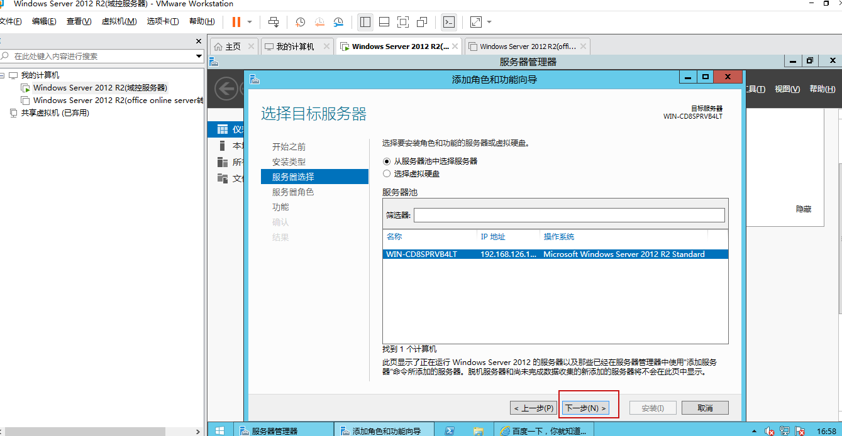Go to the 功能 wizard step
The width and height of the screenshot is (842, 436).
(281, 207)
